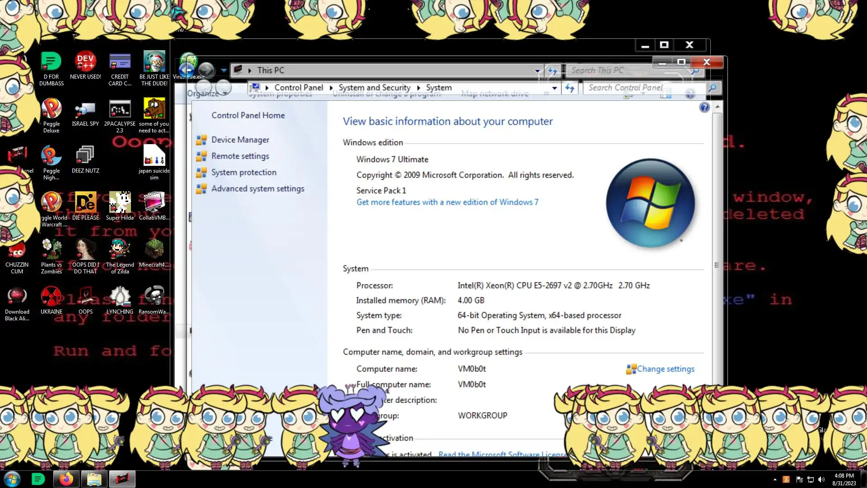Expand the This PC address dropdown
867x488 pixels.
coord(537,70)
